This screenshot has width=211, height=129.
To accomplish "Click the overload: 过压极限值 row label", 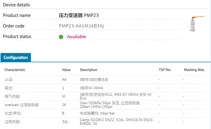I will pyautogui.click(x=21, y=105).
